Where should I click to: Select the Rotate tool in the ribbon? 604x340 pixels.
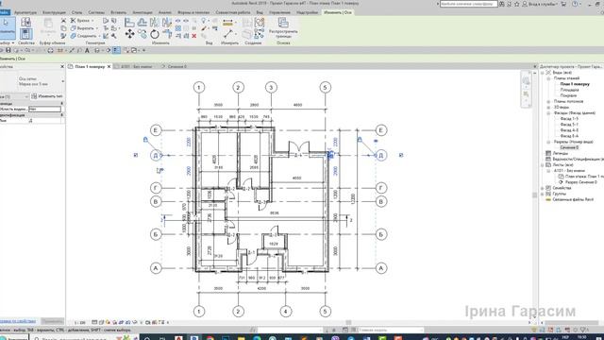point(155,34)
